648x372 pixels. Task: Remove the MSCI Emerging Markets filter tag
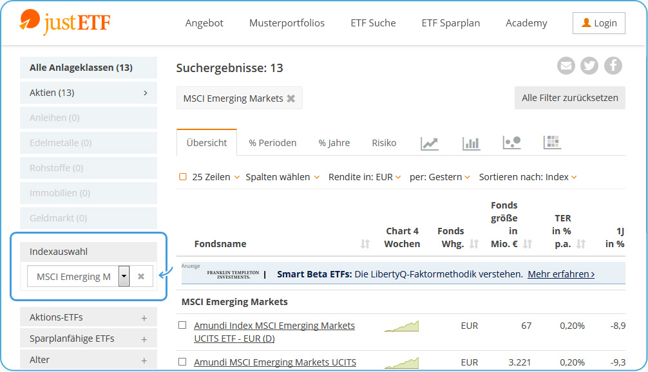(291, 98)
